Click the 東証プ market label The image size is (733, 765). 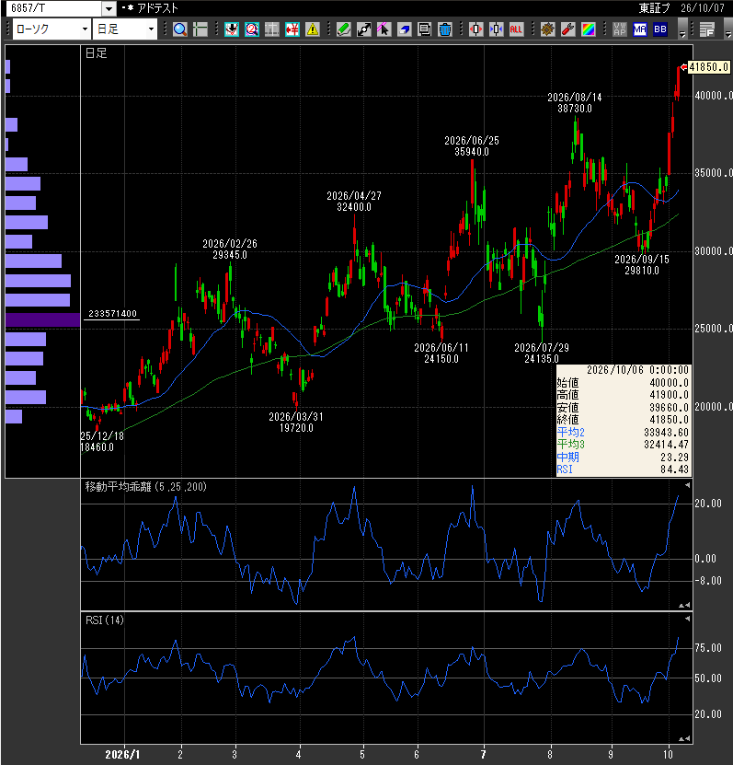click(655, 8)
